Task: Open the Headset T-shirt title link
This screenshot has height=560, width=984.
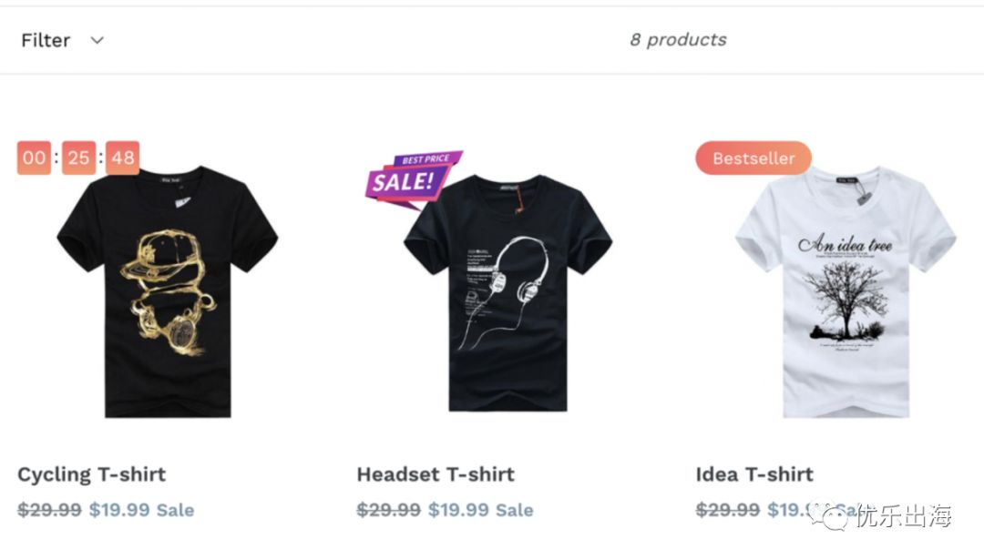Action: 436,474
